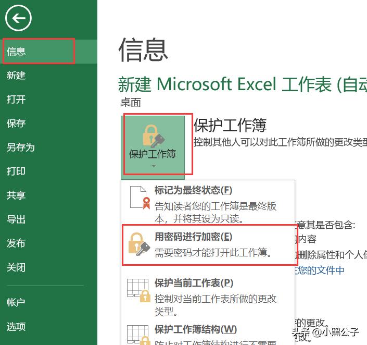Screen dimensions: 367x345
Task: Choose 打开 in the sidebar
Action: [48, 100]
